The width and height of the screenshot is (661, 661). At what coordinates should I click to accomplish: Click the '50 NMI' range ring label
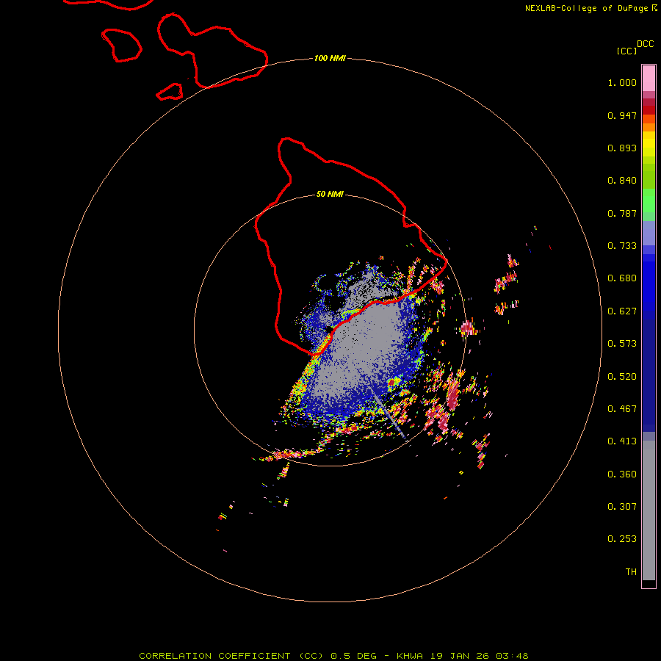point(330,195)
